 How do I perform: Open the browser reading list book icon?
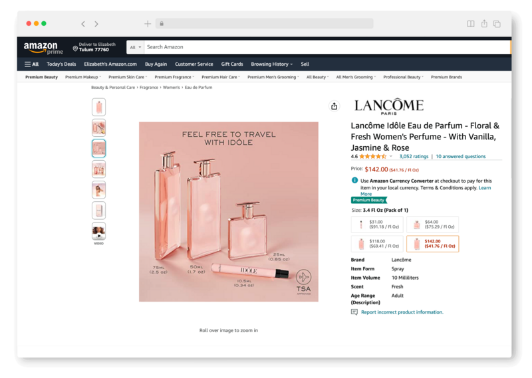tap(471, 24)
